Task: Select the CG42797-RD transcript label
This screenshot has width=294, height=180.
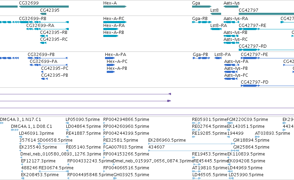Action: click(x=253, y=46)
